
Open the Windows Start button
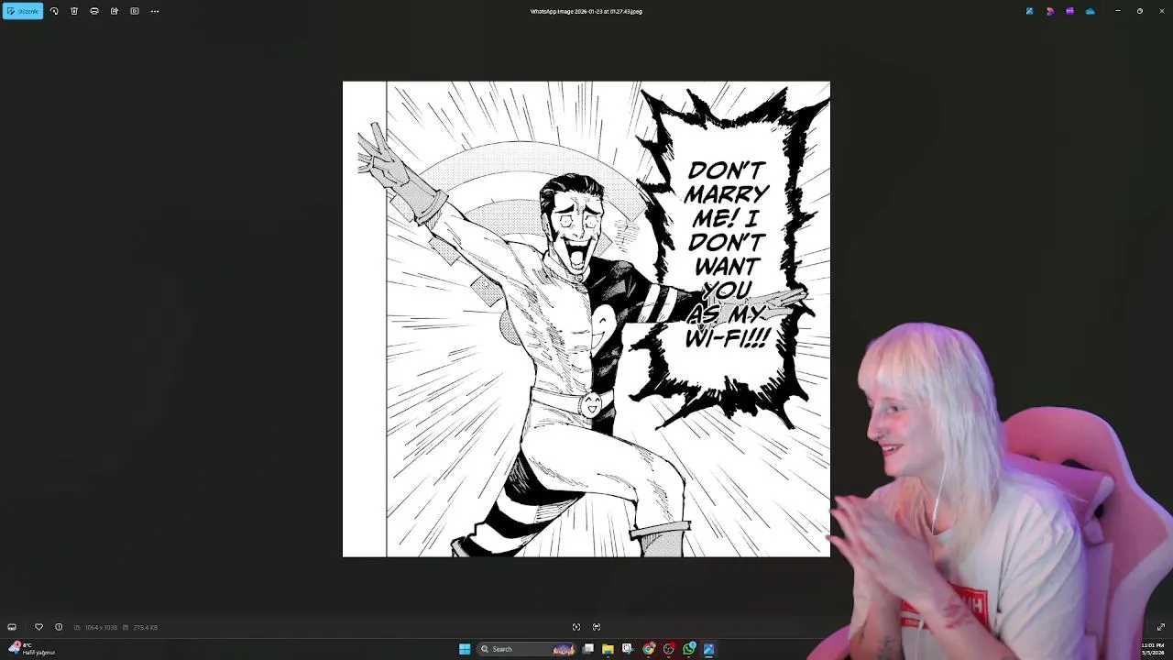point(465,649)
